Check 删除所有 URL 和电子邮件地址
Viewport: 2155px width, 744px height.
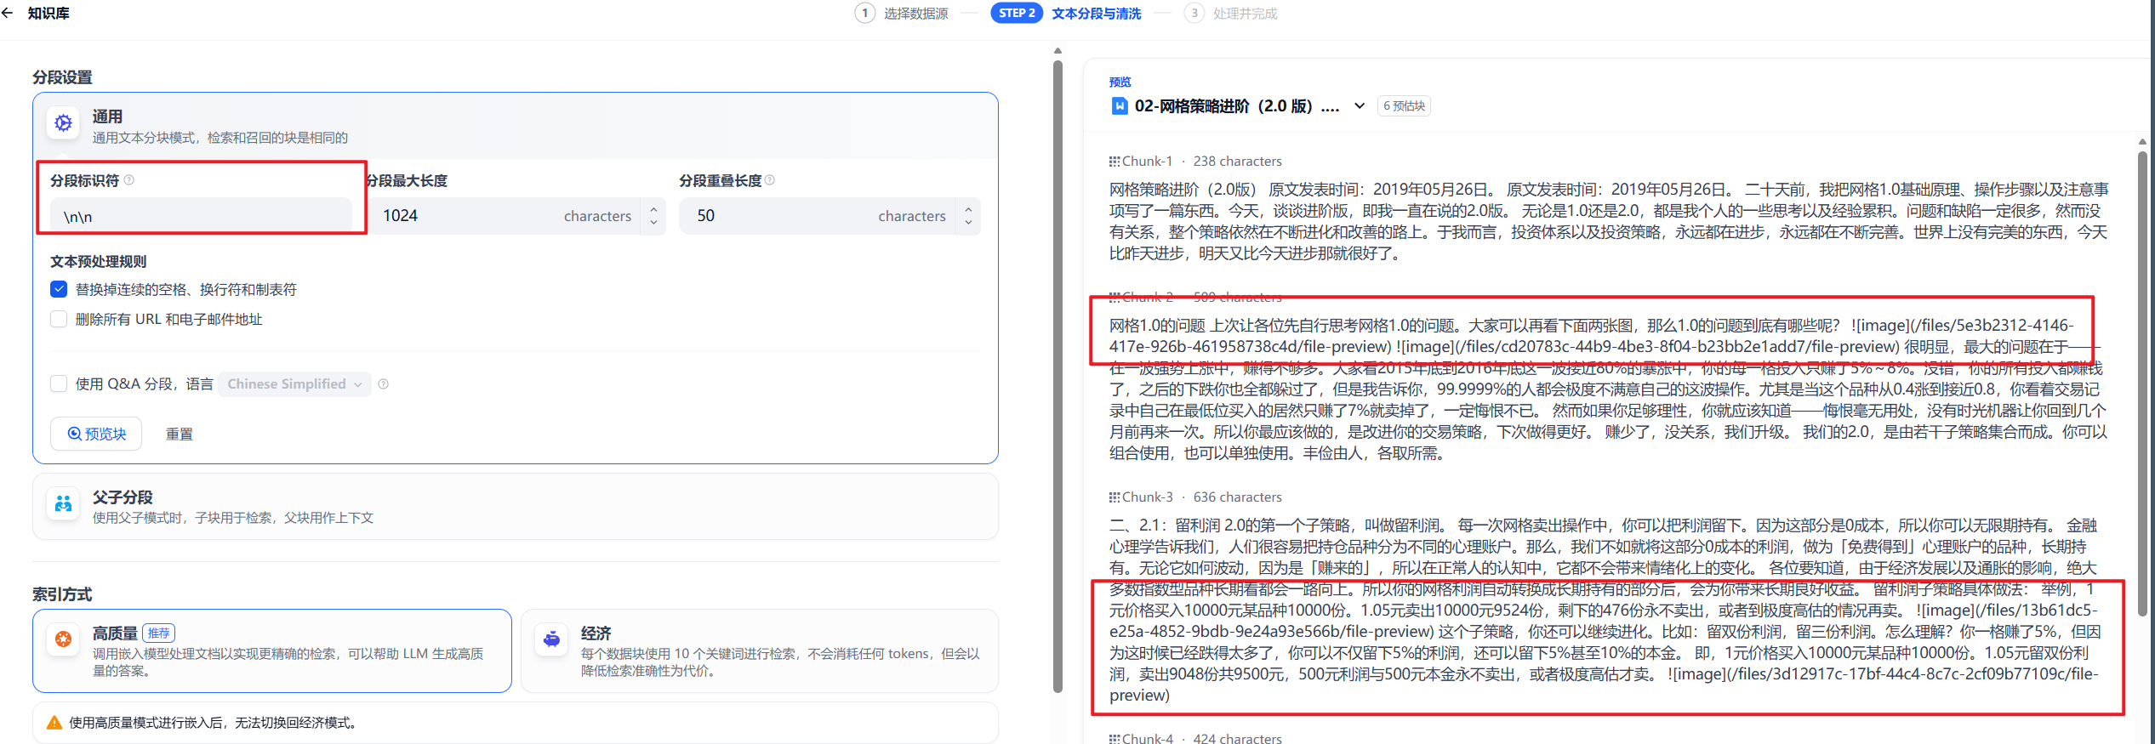click(59, 319)
